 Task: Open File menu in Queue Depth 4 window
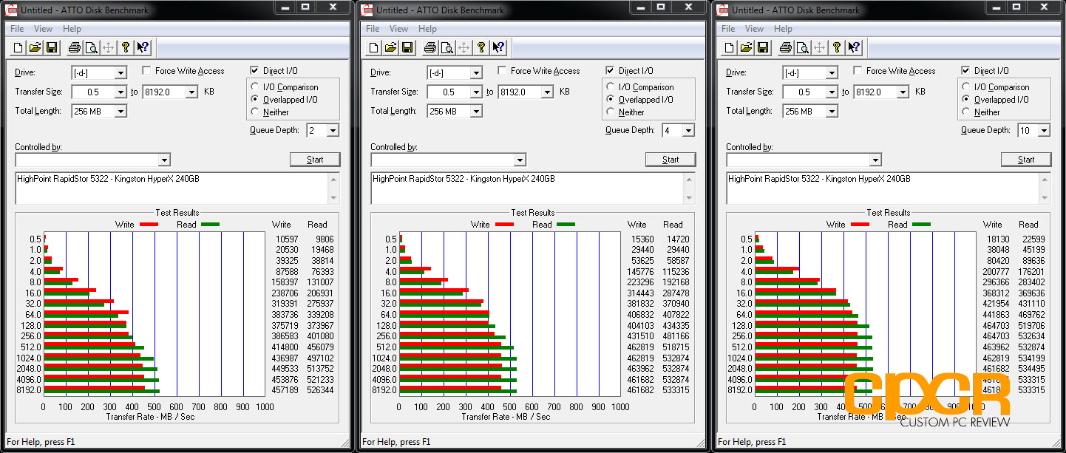373,29
